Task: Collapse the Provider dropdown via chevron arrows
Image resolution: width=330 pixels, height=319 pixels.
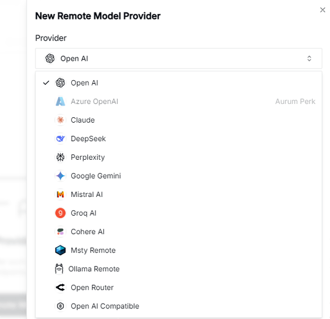Action: pos(309,58)
